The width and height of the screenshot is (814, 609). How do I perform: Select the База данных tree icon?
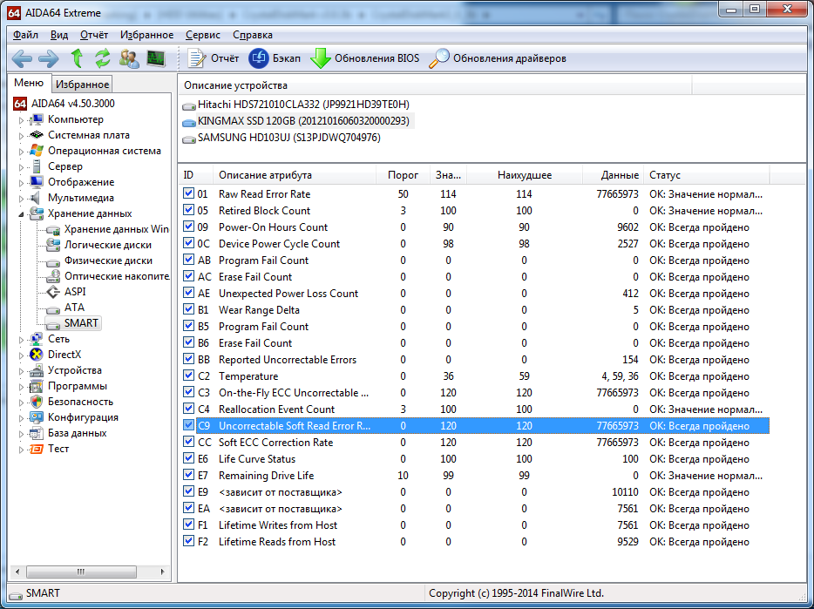[37, 433]
